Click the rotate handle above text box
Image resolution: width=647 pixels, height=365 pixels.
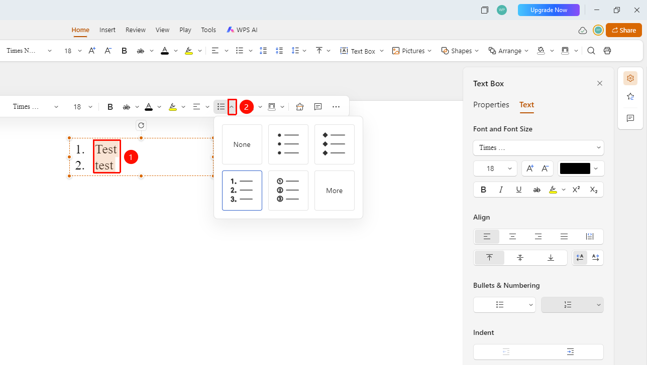[x=141, y=125]
